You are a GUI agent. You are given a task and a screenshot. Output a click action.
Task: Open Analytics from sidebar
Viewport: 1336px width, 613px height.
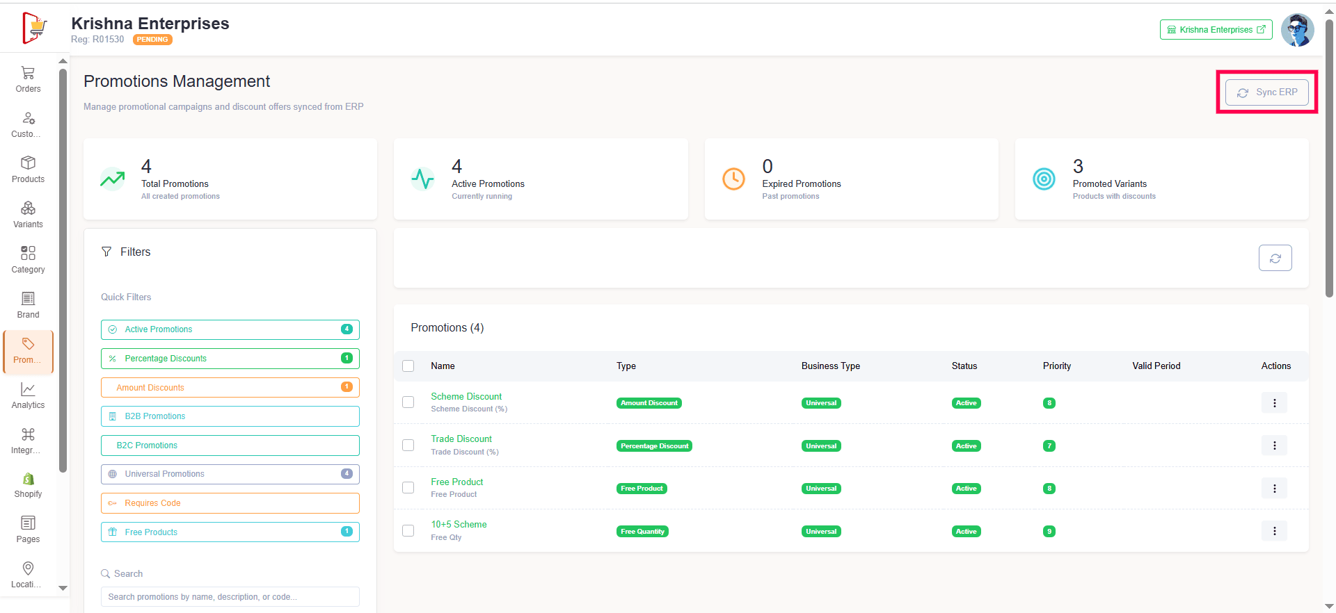28,395
